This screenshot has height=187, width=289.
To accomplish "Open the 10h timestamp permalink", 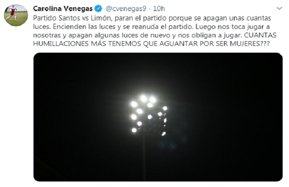I will (159, 8).
